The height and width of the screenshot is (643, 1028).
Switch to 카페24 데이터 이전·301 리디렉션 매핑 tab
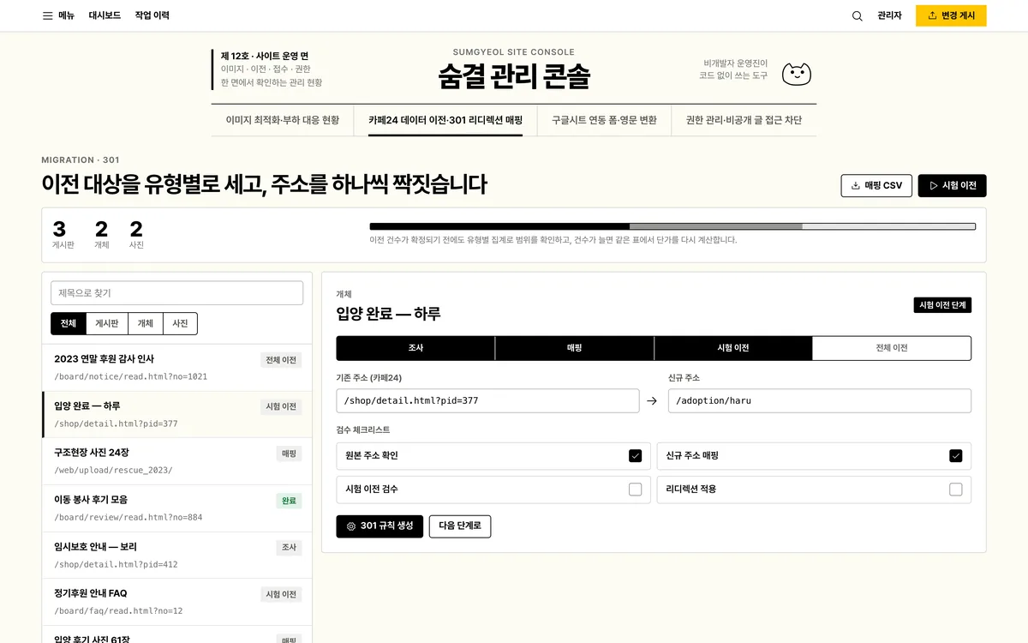445,120
